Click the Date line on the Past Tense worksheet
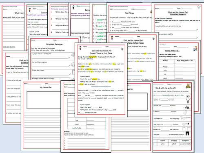The width and height of the screenshot is (204, 153). 139,9
